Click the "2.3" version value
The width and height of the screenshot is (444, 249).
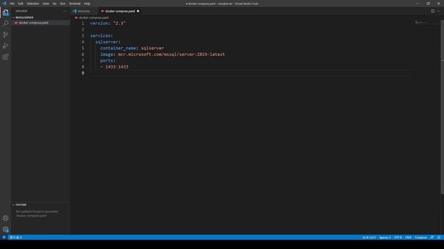[119, 23]
